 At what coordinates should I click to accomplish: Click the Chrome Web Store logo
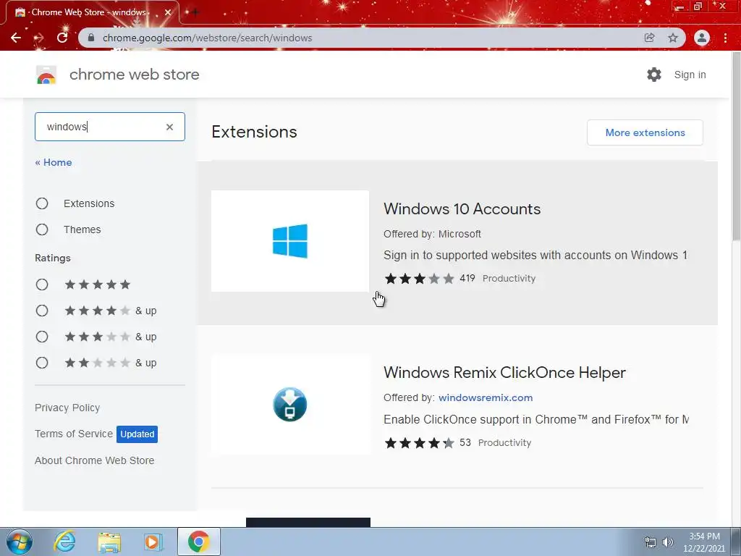pos(46,75)
